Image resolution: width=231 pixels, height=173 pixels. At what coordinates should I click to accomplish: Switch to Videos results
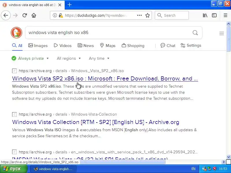(x=63, y=46)
